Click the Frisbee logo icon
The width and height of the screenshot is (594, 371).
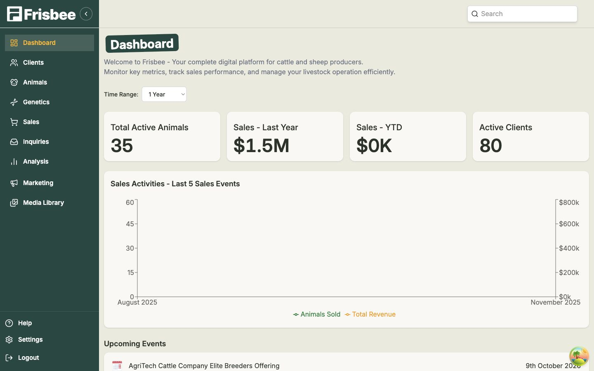pyautogui.click(x=14, y=14)
